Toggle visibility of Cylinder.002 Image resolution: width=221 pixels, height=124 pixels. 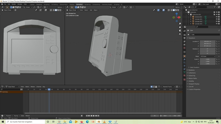click(217, 21)
